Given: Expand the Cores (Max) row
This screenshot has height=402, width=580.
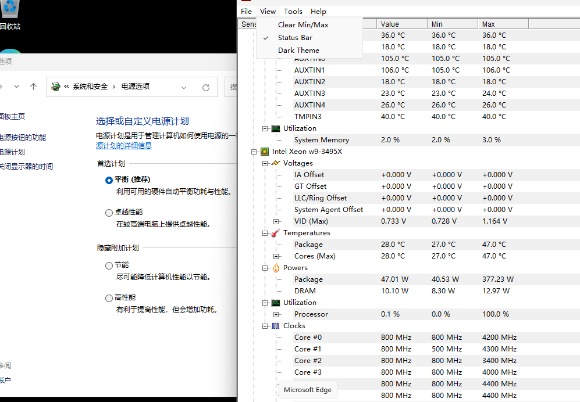Looking at the screenshot, I should pyautogui.click(x=276, y=256).
